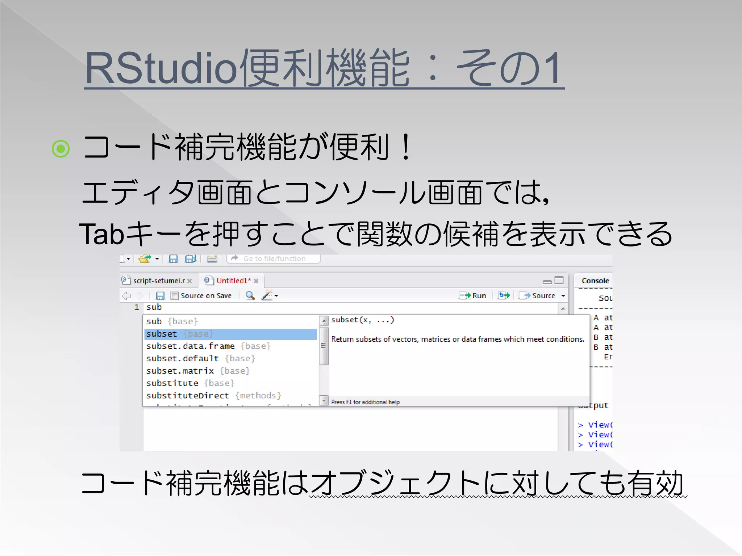Click the completion list scrollbar thumb
The width and height of the screenshot is (742, 556).
point(324,346)
